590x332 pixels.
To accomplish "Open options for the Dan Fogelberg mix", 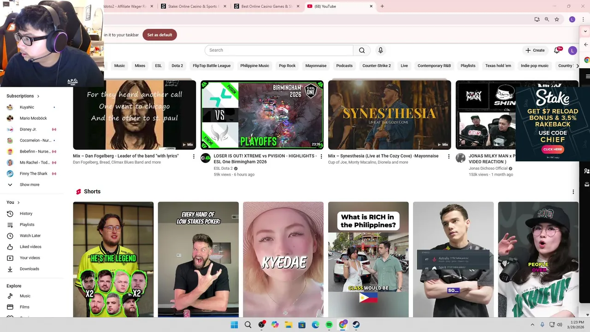I will click(194, 156).
